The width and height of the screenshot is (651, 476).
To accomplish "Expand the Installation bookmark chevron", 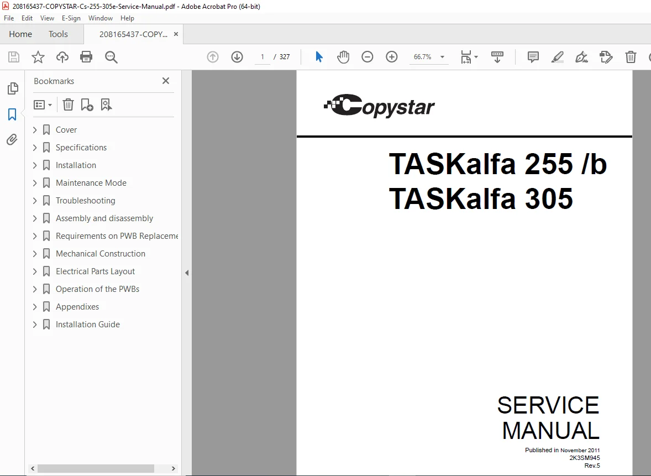I will pos(35,165).
